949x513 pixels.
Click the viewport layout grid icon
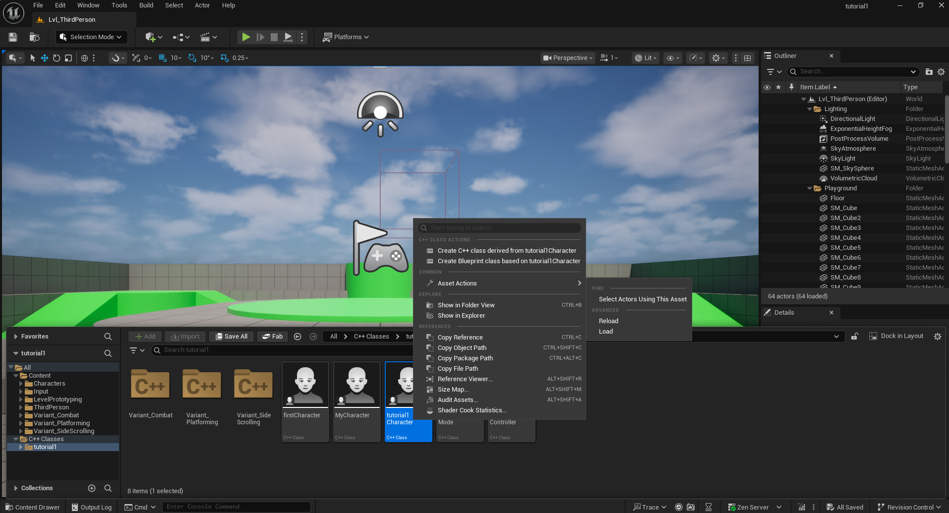(747, 58)
